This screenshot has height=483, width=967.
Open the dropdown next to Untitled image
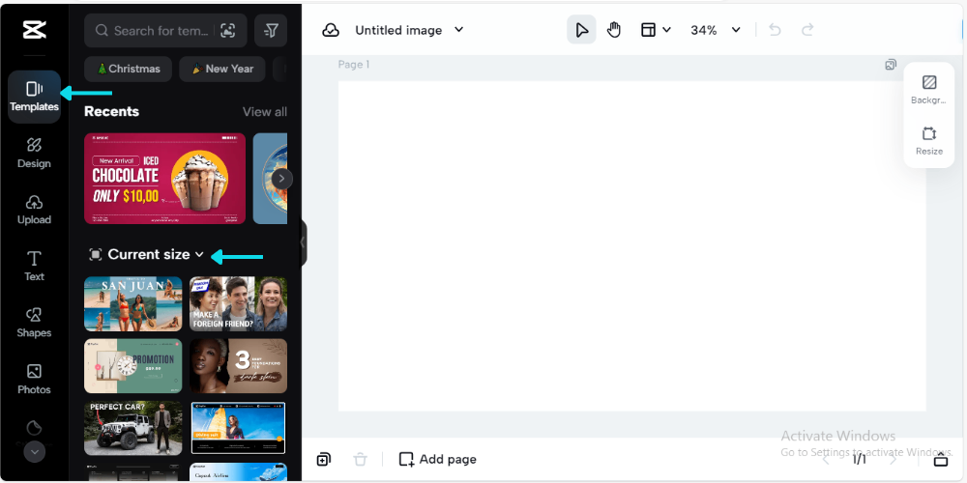(458, 30)
